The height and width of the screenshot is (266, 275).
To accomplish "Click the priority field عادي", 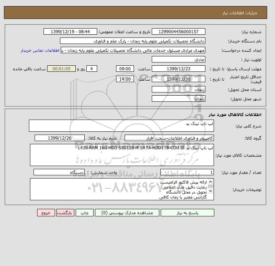I will [x=178, y=60].
